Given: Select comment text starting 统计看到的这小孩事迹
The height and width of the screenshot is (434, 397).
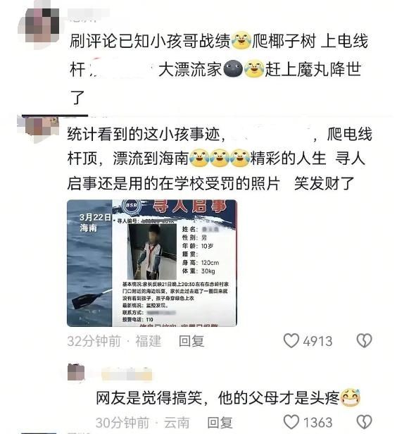Looking at the screenshot, I should pos(219,159).
